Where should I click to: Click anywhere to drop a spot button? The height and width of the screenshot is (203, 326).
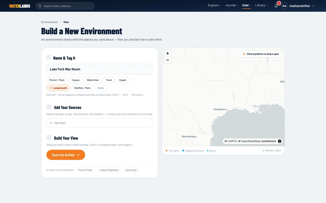point(261,54)
